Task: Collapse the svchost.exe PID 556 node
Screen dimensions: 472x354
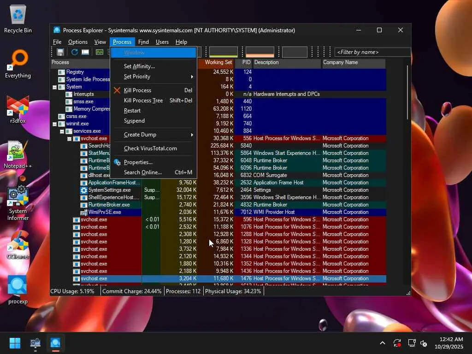Action: [69, 139]
